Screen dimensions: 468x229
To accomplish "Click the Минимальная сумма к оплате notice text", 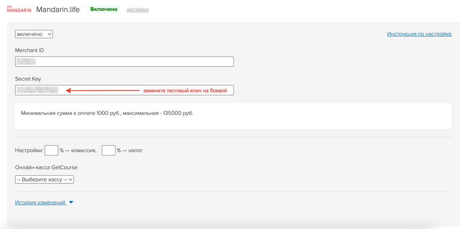I will pyautogui.click(x=107, y=113).
